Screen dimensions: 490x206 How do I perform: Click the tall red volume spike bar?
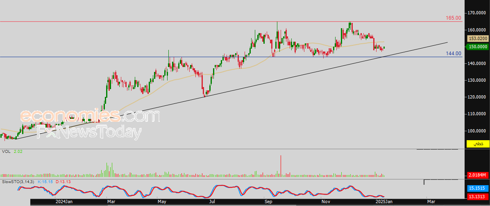pyautogui.click(x=281, y=166)
